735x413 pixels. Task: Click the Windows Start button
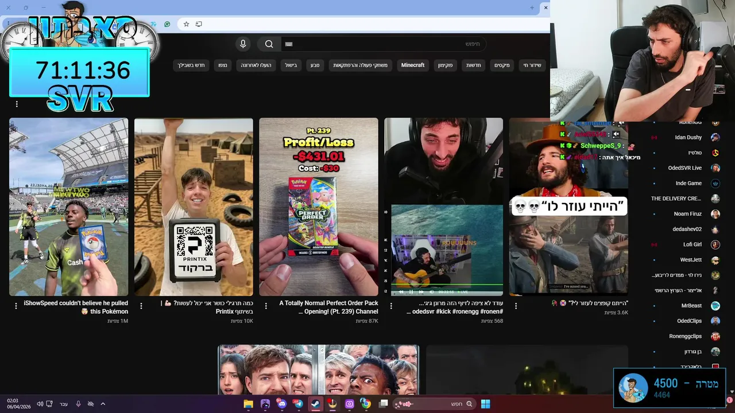pyautogui.click(x=485, y=404)
